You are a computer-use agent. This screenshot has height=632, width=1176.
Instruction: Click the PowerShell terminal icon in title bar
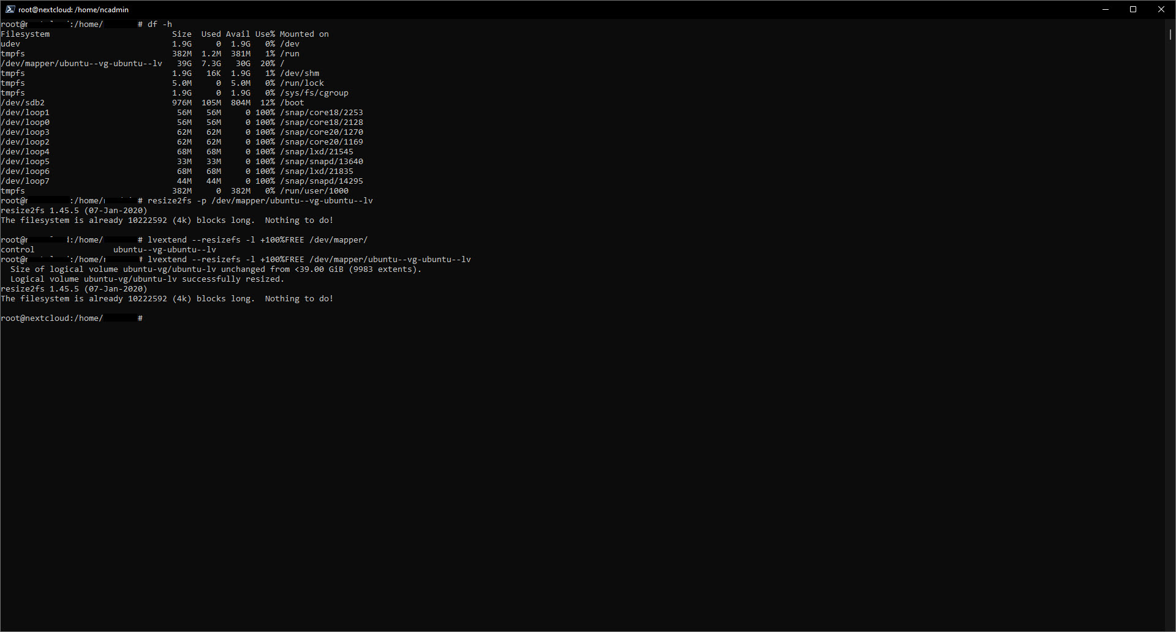(x=10, y=9)
